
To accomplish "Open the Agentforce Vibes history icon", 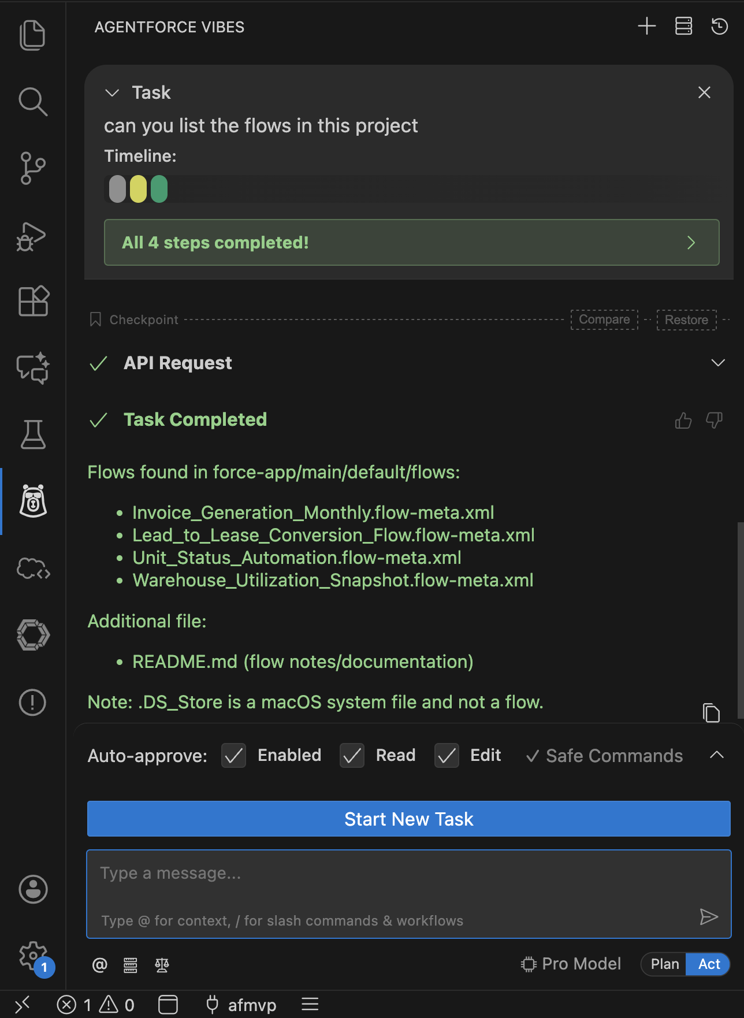I will (x=719, y=27).
